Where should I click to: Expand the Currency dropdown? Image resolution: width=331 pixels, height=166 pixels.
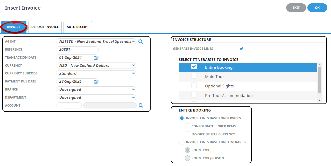133,66
